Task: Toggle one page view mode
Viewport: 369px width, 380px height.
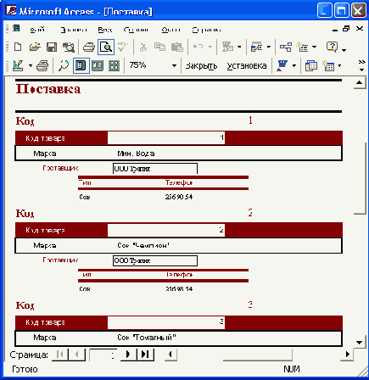Action: click(x=81, y=66)
